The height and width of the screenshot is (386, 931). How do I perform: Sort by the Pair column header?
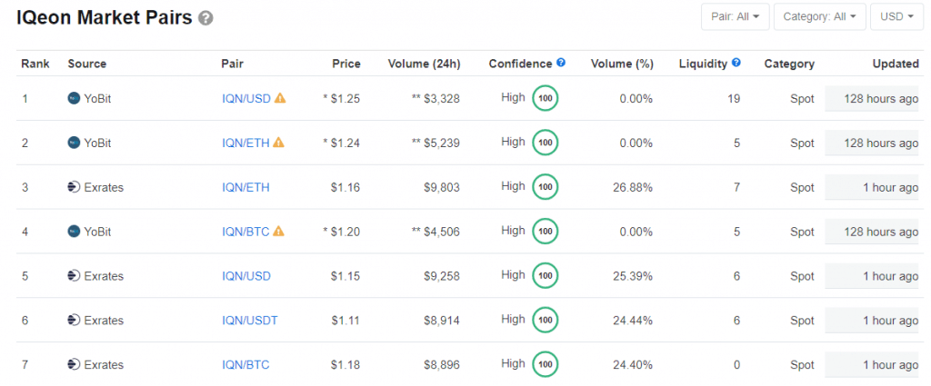pyautogui.click(x=233, y=64)
